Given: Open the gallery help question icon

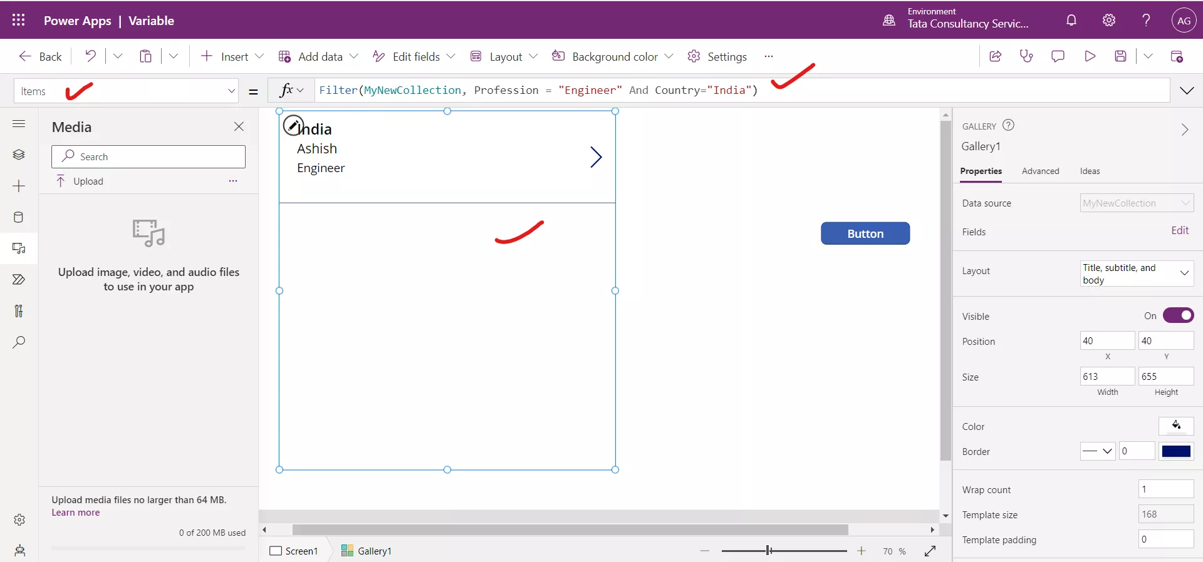Looking at the screenshot, I should (1008, 125).
